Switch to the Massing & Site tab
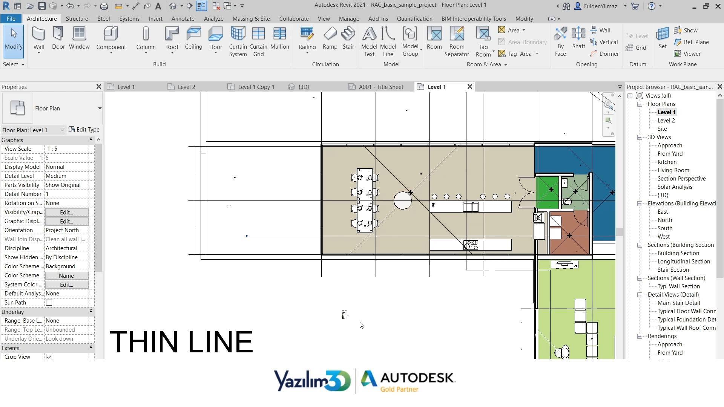The image size is (724, 407). click(x=251, y=18)
